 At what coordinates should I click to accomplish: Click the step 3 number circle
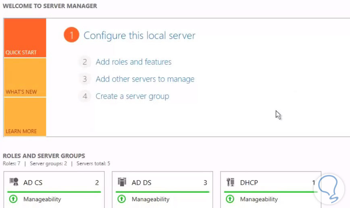tap(85, 79)
